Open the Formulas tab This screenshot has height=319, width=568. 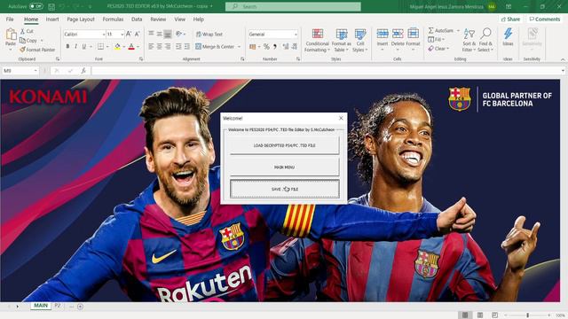[113, 19]
